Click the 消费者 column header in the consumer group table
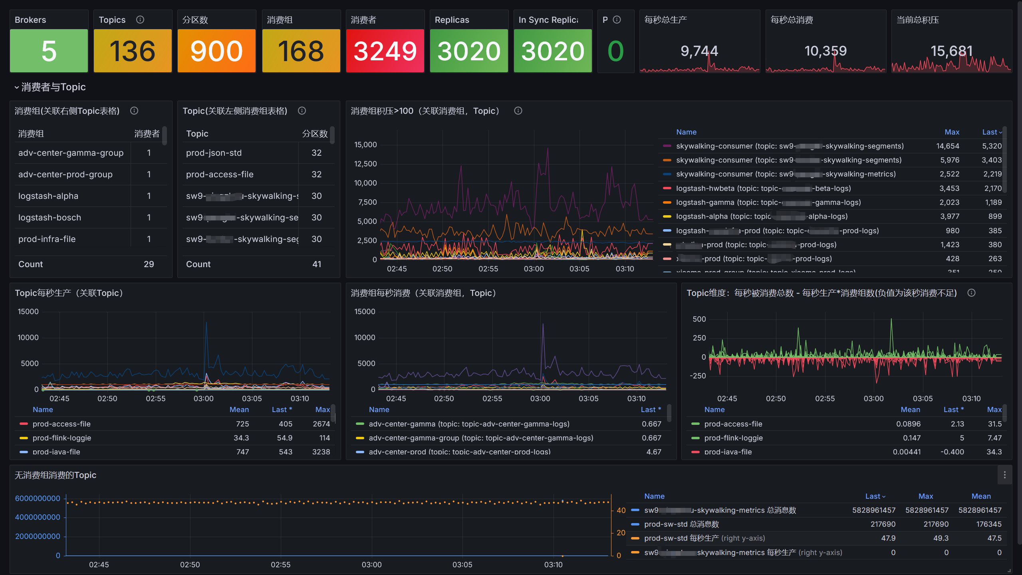 click(x=147, y=134)
